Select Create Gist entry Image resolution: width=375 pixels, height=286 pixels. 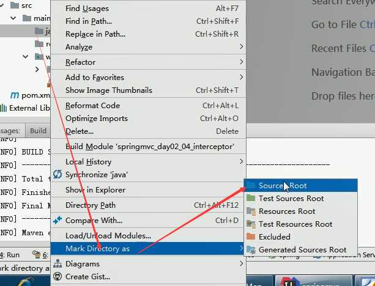[x=148, y=277]
